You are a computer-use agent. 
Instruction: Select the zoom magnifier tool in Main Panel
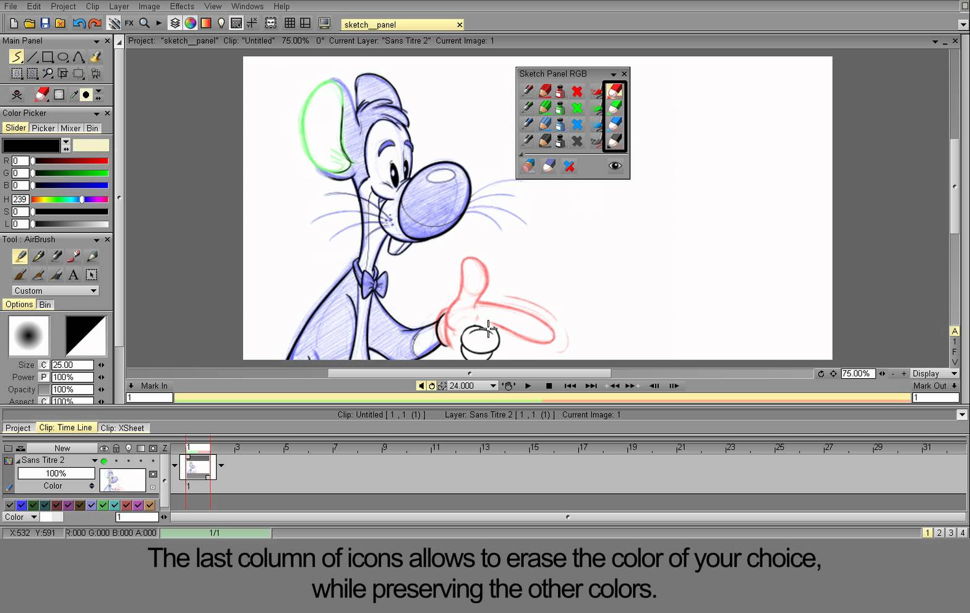[48, 74]
